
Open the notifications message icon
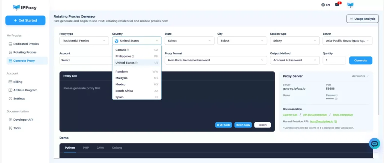(337, 5)
